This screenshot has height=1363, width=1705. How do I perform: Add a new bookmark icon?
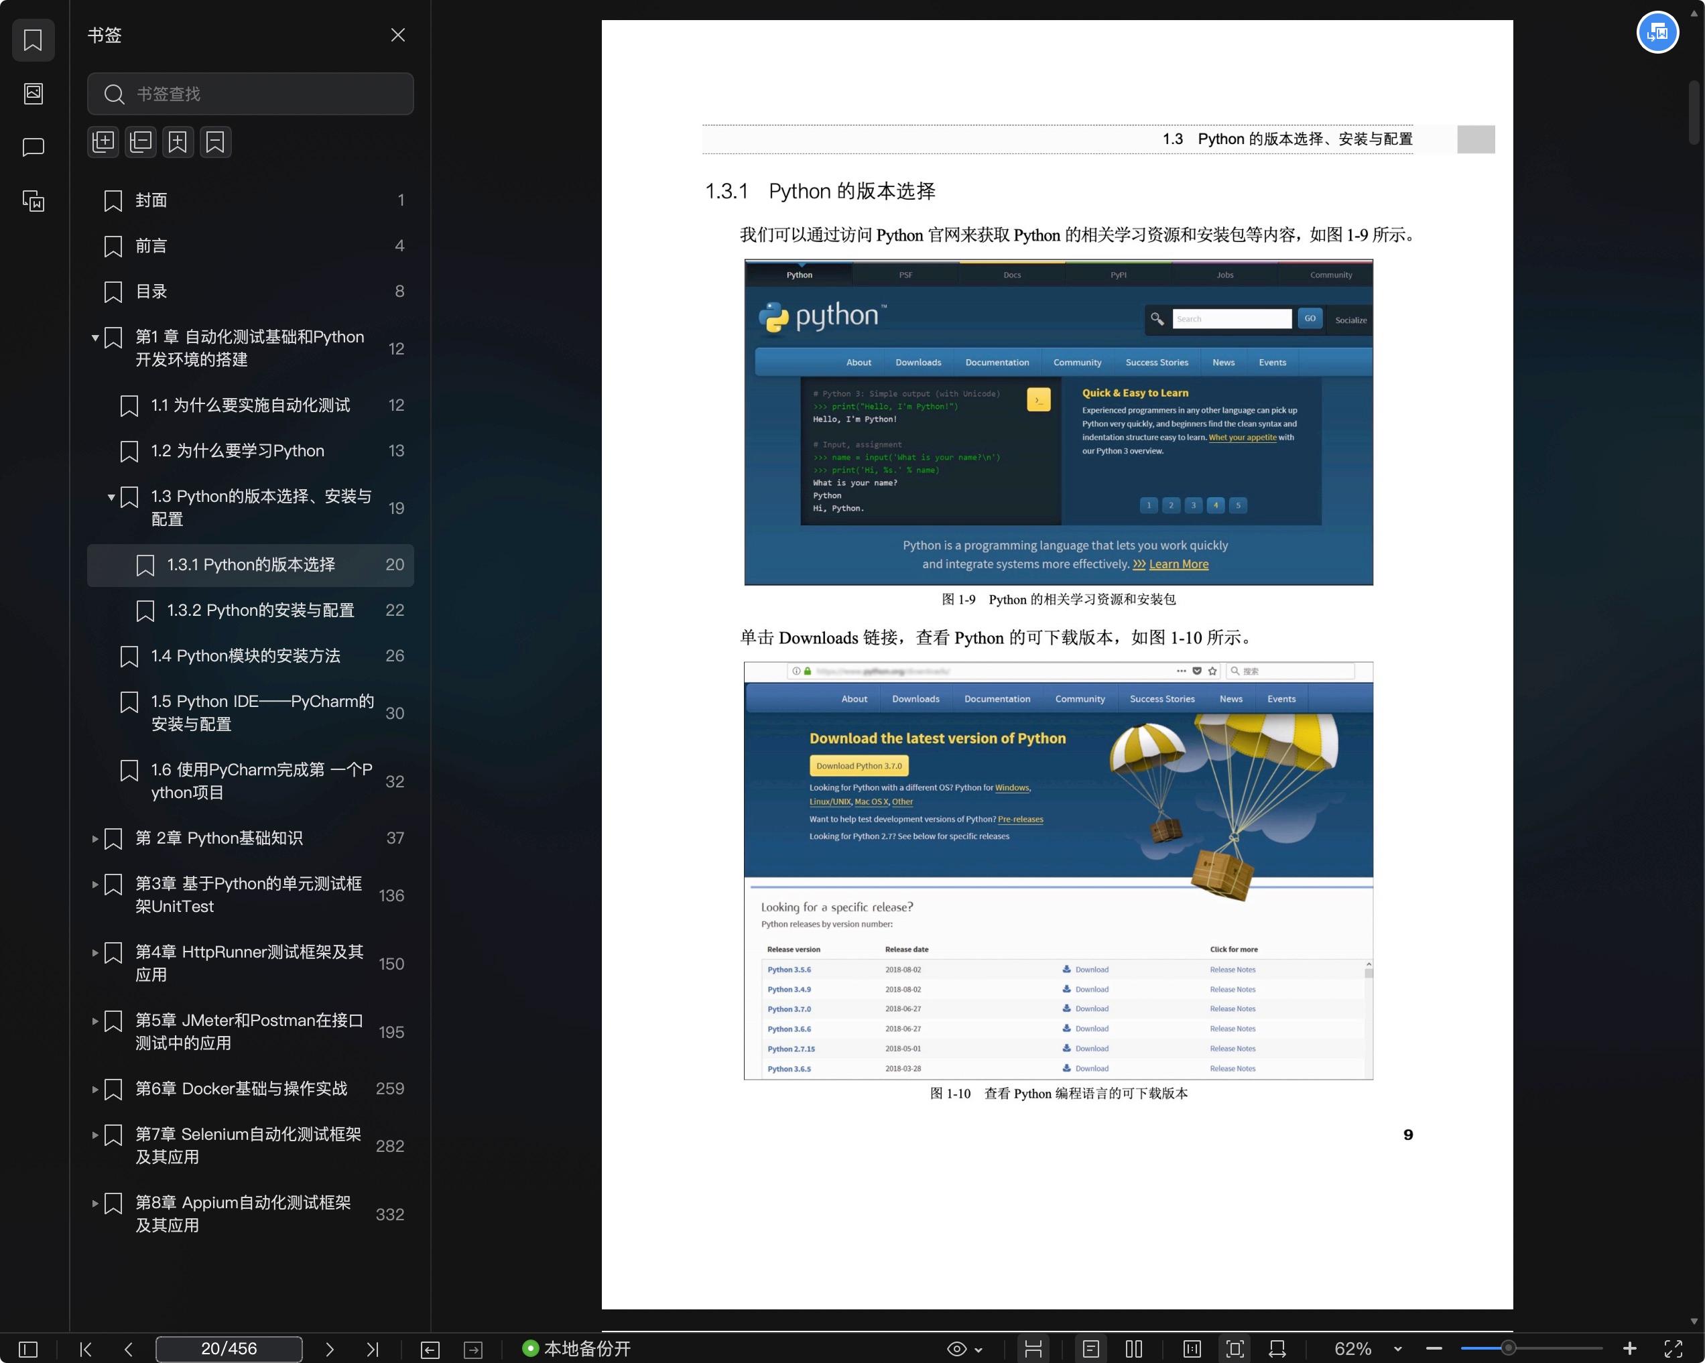click(x=178, y=142)
